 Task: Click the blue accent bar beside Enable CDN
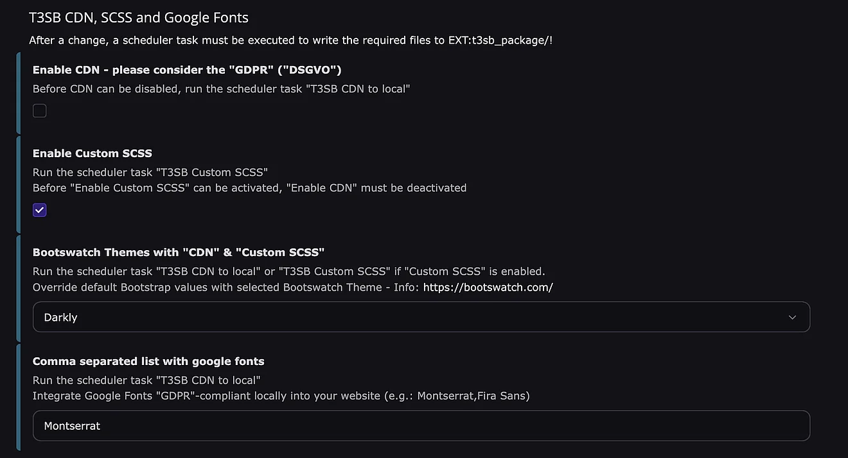(x=19, y=93)
